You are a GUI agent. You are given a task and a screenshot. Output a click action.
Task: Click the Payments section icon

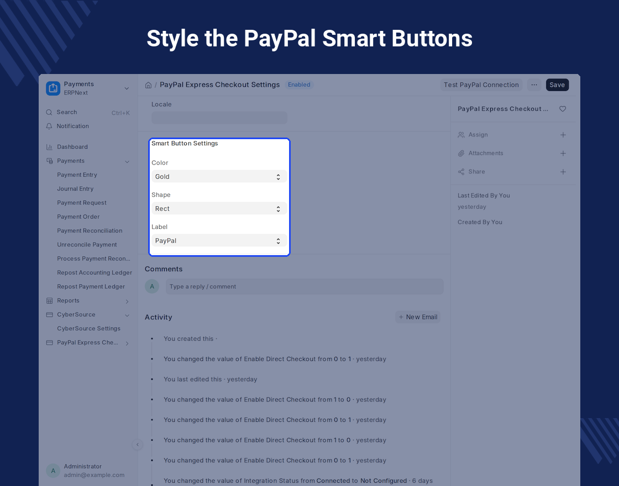point(49,161)
